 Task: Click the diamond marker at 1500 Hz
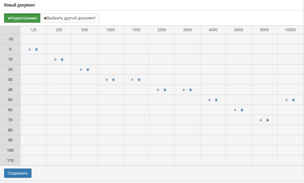(132, 80)
